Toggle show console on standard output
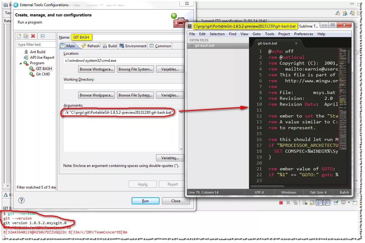The image size is (365, 243). tap(319, 203)
